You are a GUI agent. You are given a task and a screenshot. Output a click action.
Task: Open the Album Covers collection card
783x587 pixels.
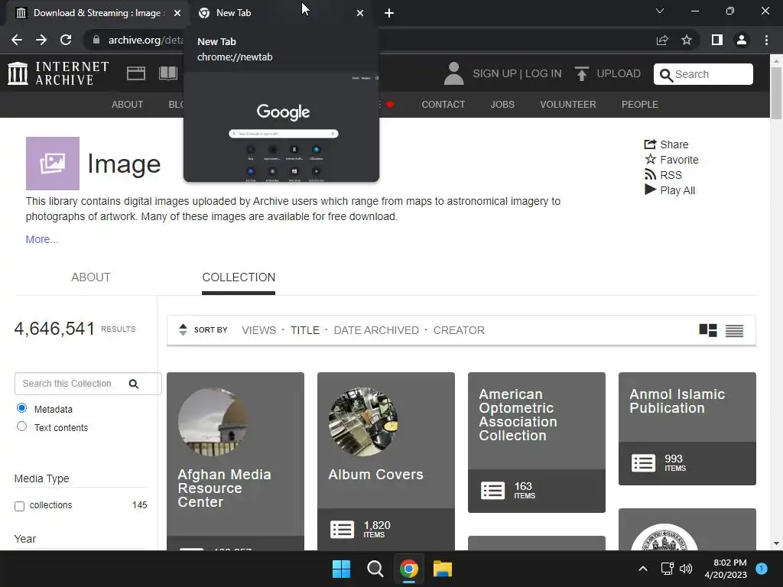coord(386,459)
